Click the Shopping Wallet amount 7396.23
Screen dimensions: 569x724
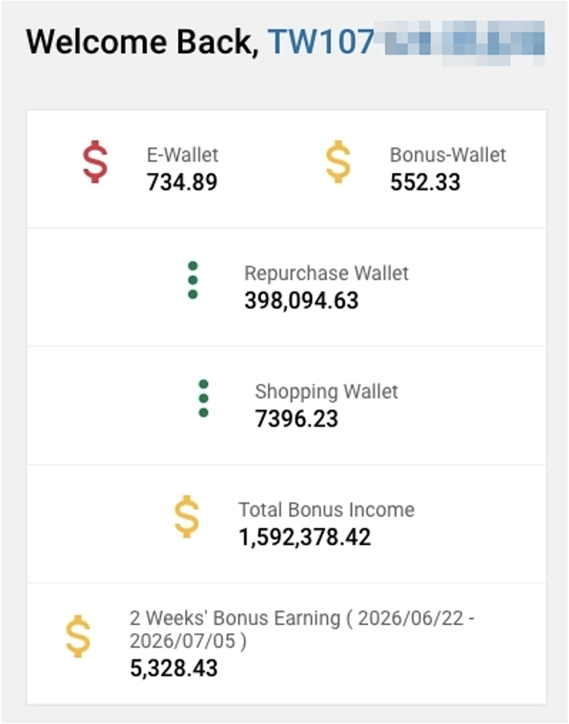click(297, 419)
